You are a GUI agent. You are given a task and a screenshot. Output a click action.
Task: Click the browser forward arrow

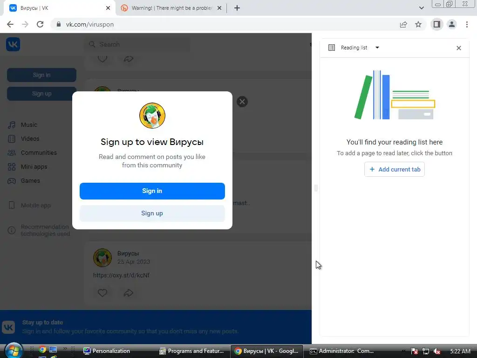point(25,24)
